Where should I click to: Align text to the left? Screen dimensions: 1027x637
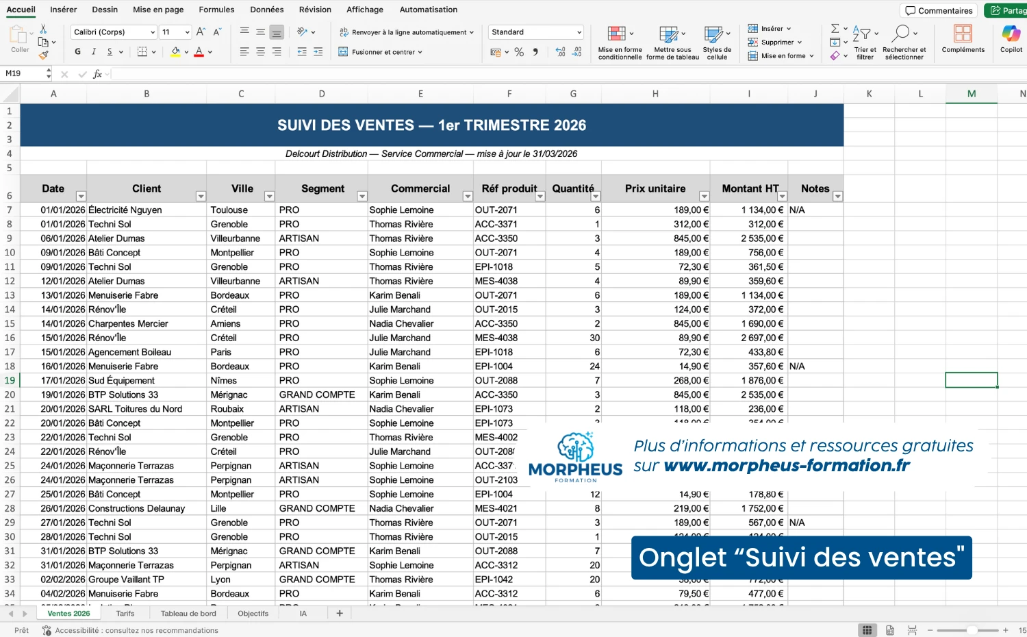point(244,51)
